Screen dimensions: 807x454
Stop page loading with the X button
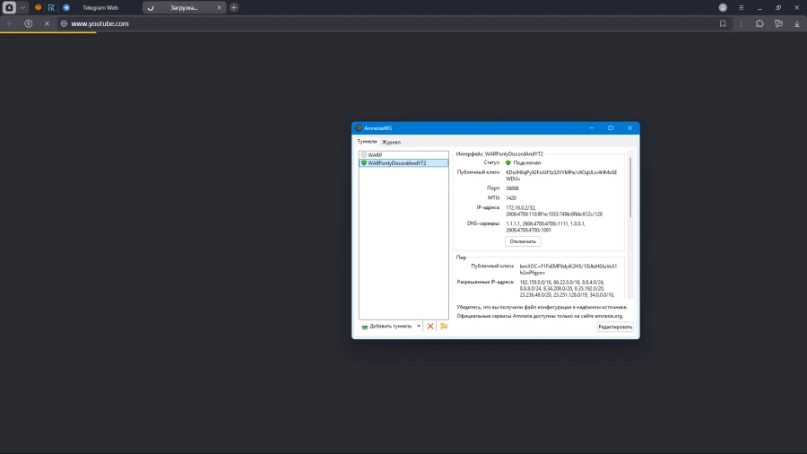pos(47,24)
